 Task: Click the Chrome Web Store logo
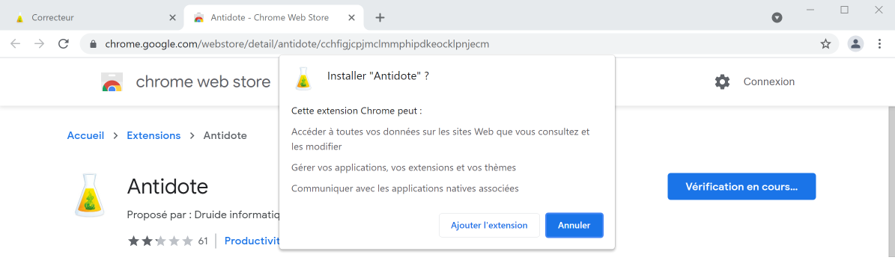(x=112, y=82)
